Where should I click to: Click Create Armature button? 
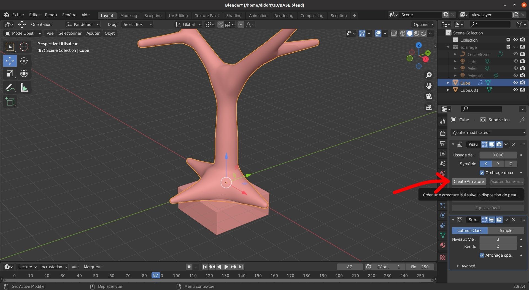469,181
